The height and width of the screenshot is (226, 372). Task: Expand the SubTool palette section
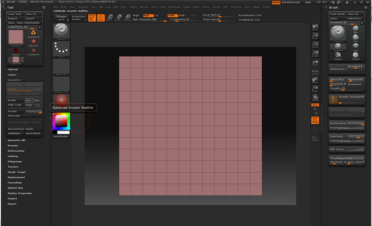click(x=13, y=69)
